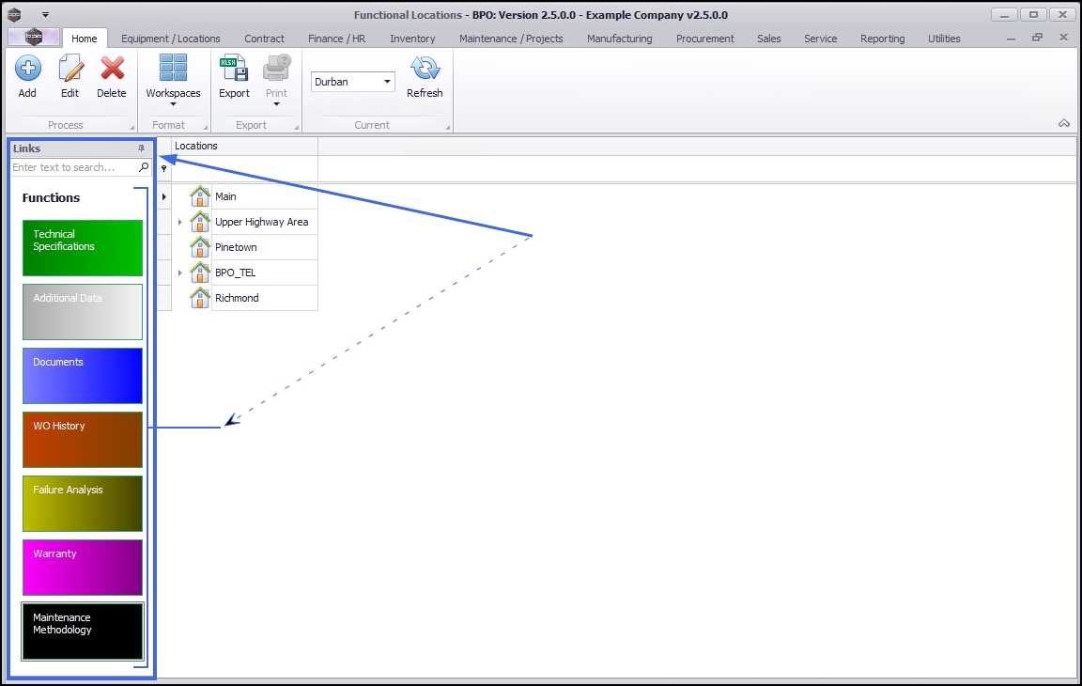Open the Maintenance / Projects tab
Screen dimensions: 1082x686
(x=511, y=39)
